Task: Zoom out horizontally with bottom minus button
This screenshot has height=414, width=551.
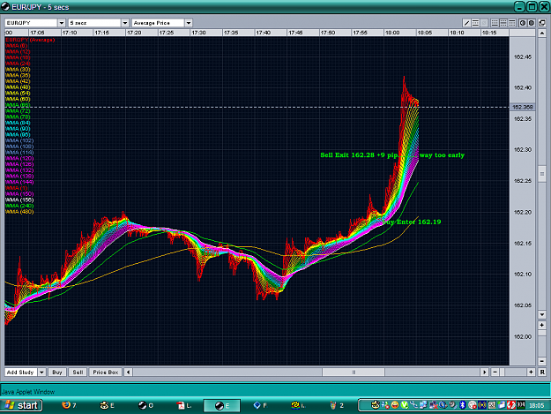Action: (495, 372)
